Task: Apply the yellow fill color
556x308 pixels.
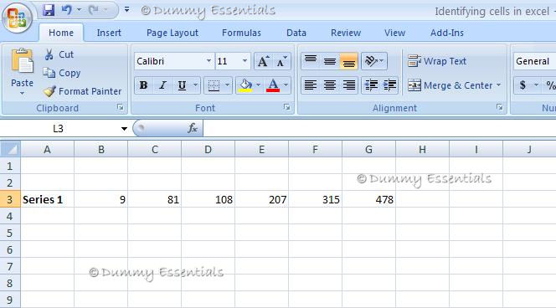Action: click(x=245, y=85)
